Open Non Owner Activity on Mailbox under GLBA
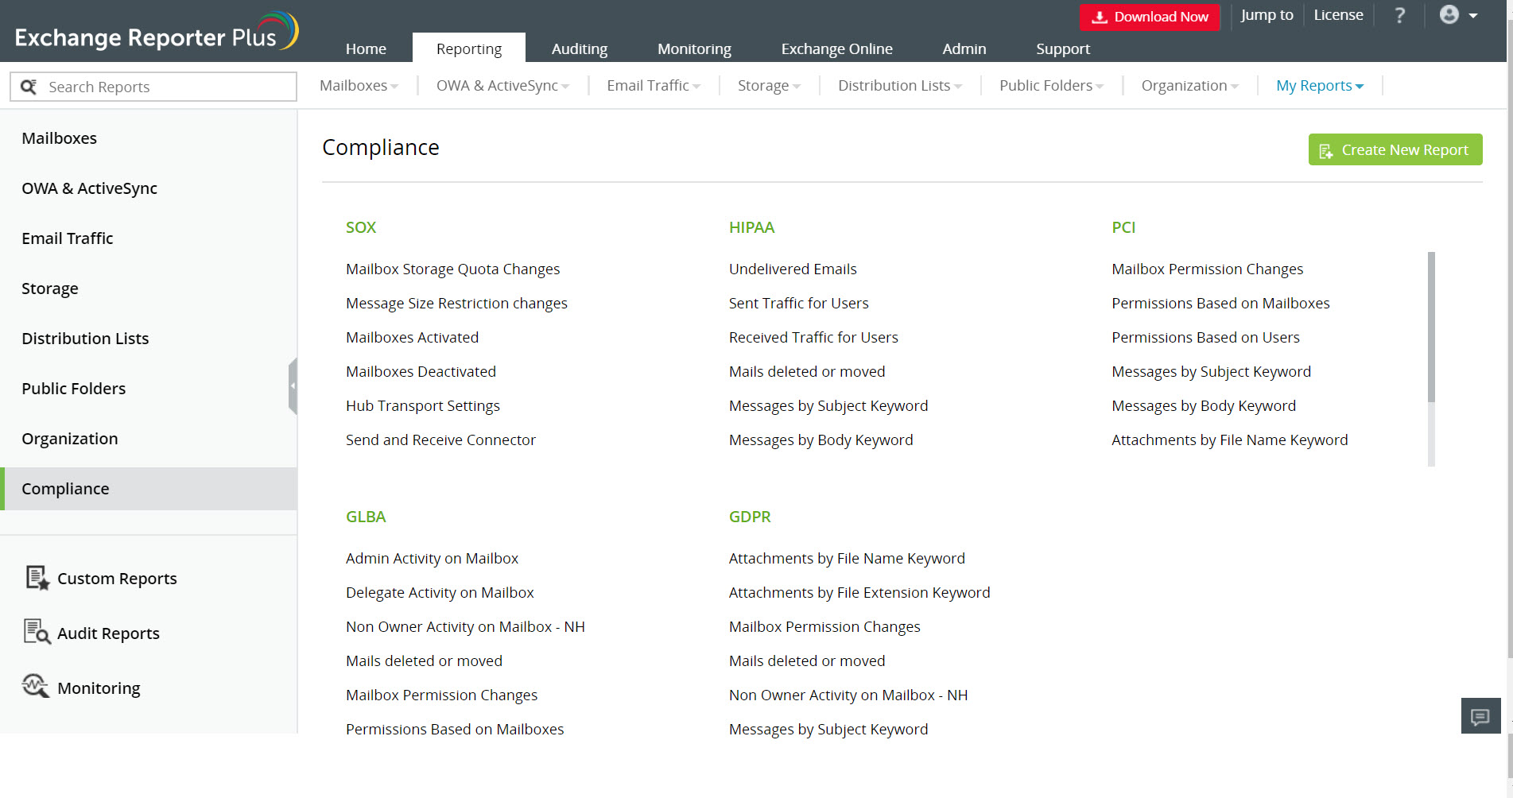Viewport: 1513px width, 798px height. point(465,626)
